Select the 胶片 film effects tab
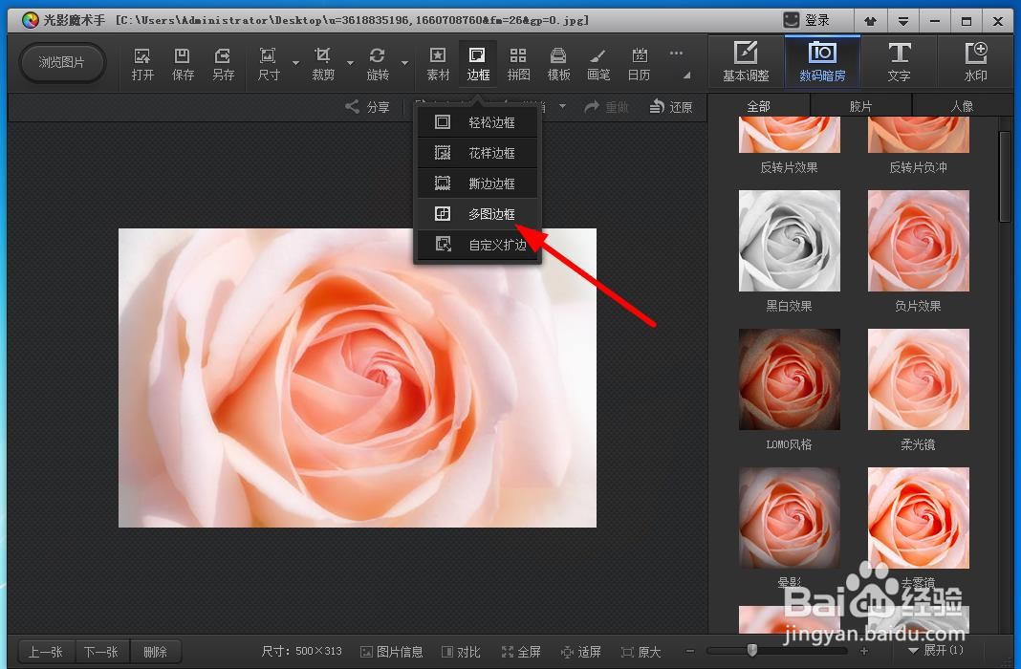The height and width of the screenshot is (669, 1021). (860, 106)
